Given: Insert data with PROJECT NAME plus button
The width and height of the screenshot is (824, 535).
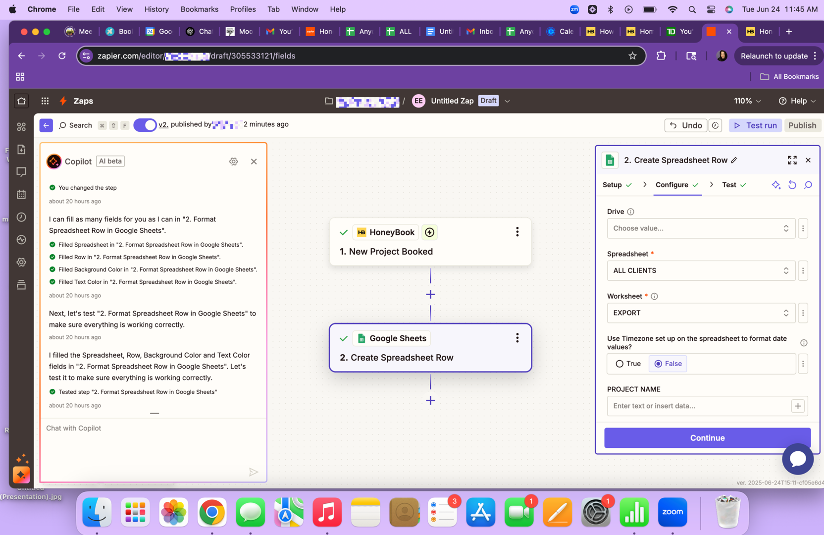Looking at the screenshot, I should tap(798, 406).
